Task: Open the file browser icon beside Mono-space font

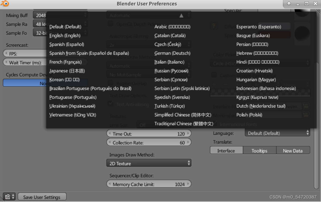Action: pos(307,115)
